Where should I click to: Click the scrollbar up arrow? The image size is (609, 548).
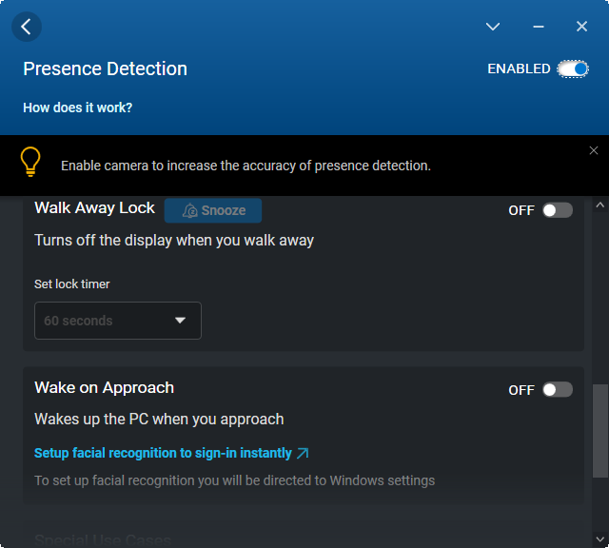coord(599,205)
